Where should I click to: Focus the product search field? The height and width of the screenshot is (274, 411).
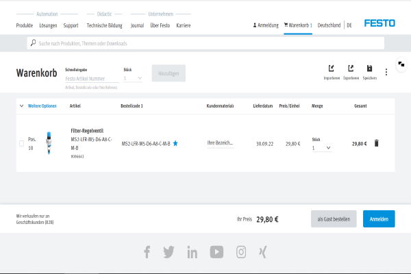(x=206, y=43)
